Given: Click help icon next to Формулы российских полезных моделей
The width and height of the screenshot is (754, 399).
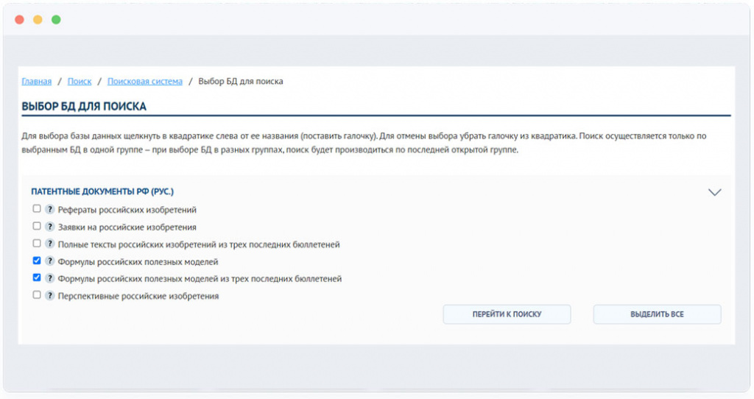Looking at the screenshot, I should point(50,261).
